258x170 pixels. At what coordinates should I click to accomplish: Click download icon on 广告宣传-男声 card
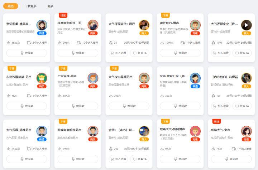(x=59, y=96)
